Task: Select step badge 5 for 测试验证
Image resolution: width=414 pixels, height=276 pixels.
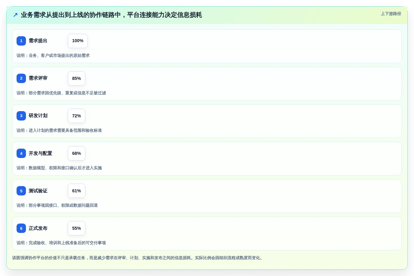Action: [x=21, y=191]
